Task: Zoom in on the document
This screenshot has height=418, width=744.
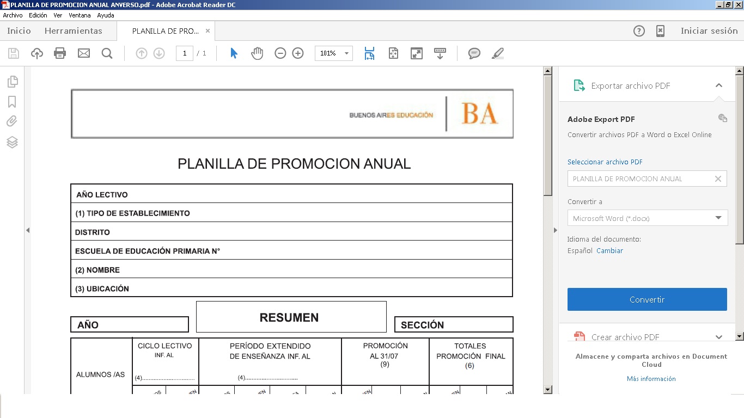Action: point(297,53)
